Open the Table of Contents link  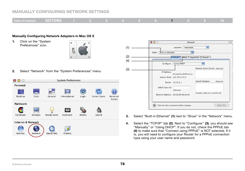[25, 21]
